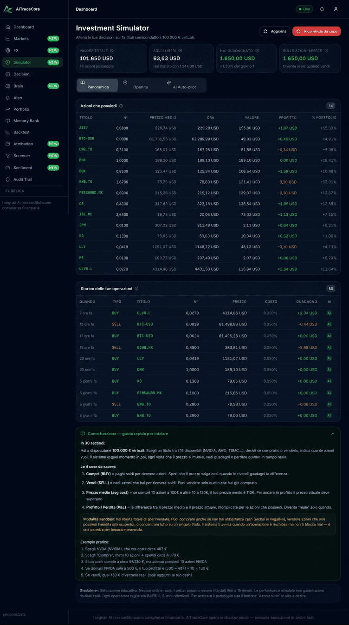Viewport: 349px width, 625px height.
Task: Click the 14 count badge in holdings
Action: coord(331,106)
